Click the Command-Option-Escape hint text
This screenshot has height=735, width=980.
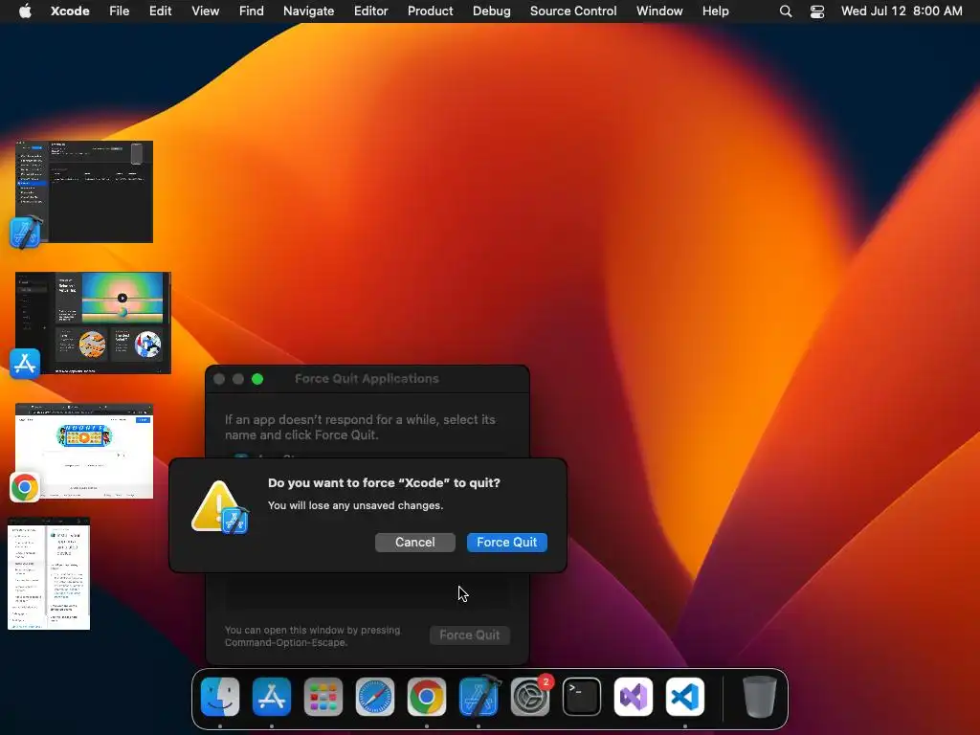[313, 636]
